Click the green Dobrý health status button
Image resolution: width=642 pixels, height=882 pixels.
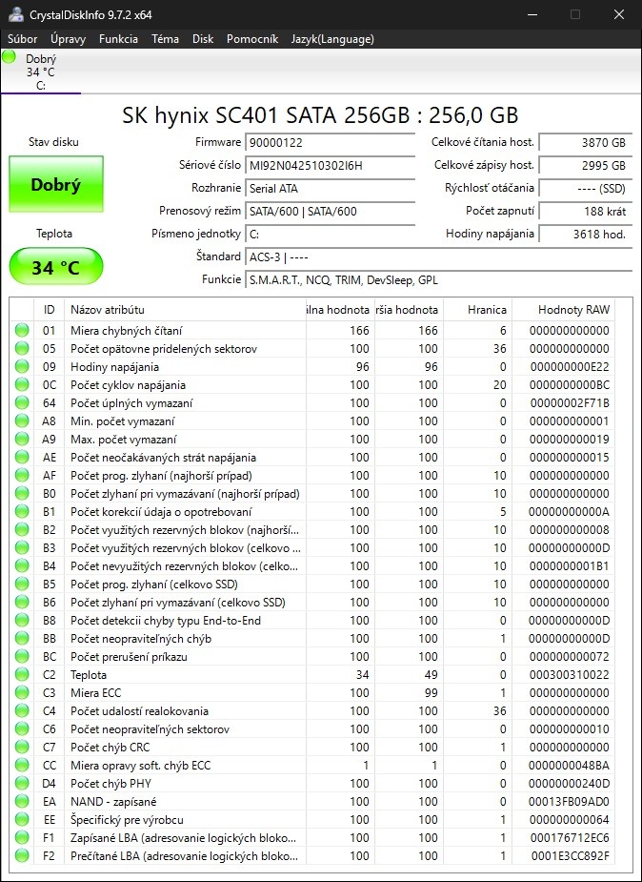click(x=55, y=185)
